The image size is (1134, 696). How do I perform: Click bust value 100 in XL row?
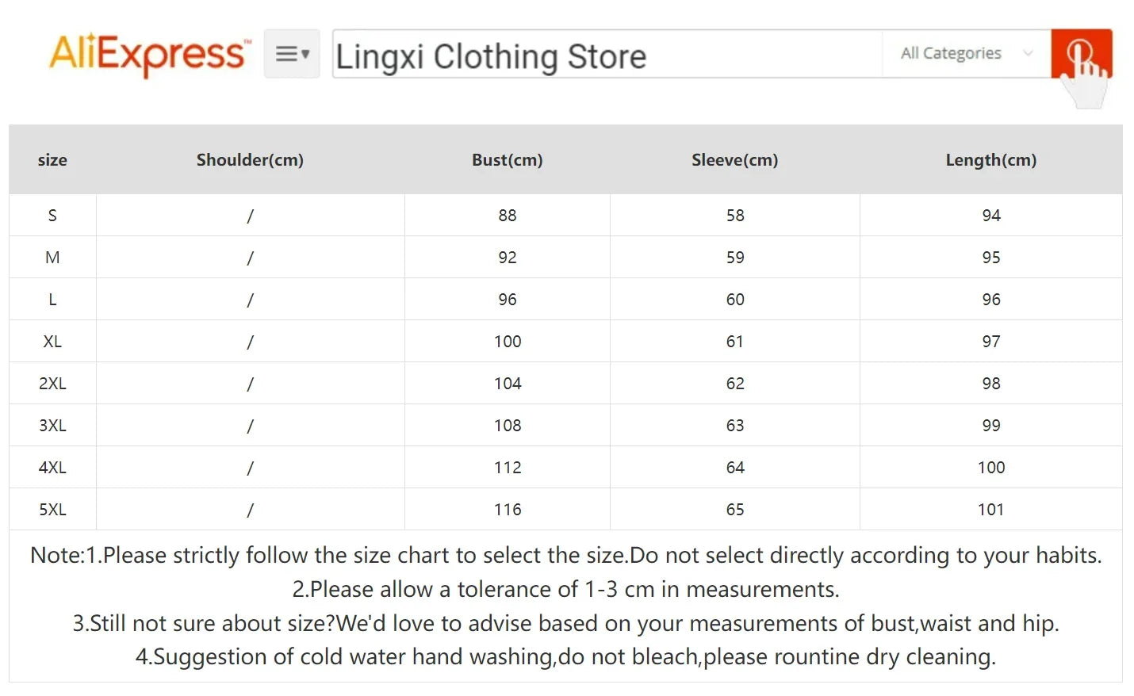pos(508,342)
